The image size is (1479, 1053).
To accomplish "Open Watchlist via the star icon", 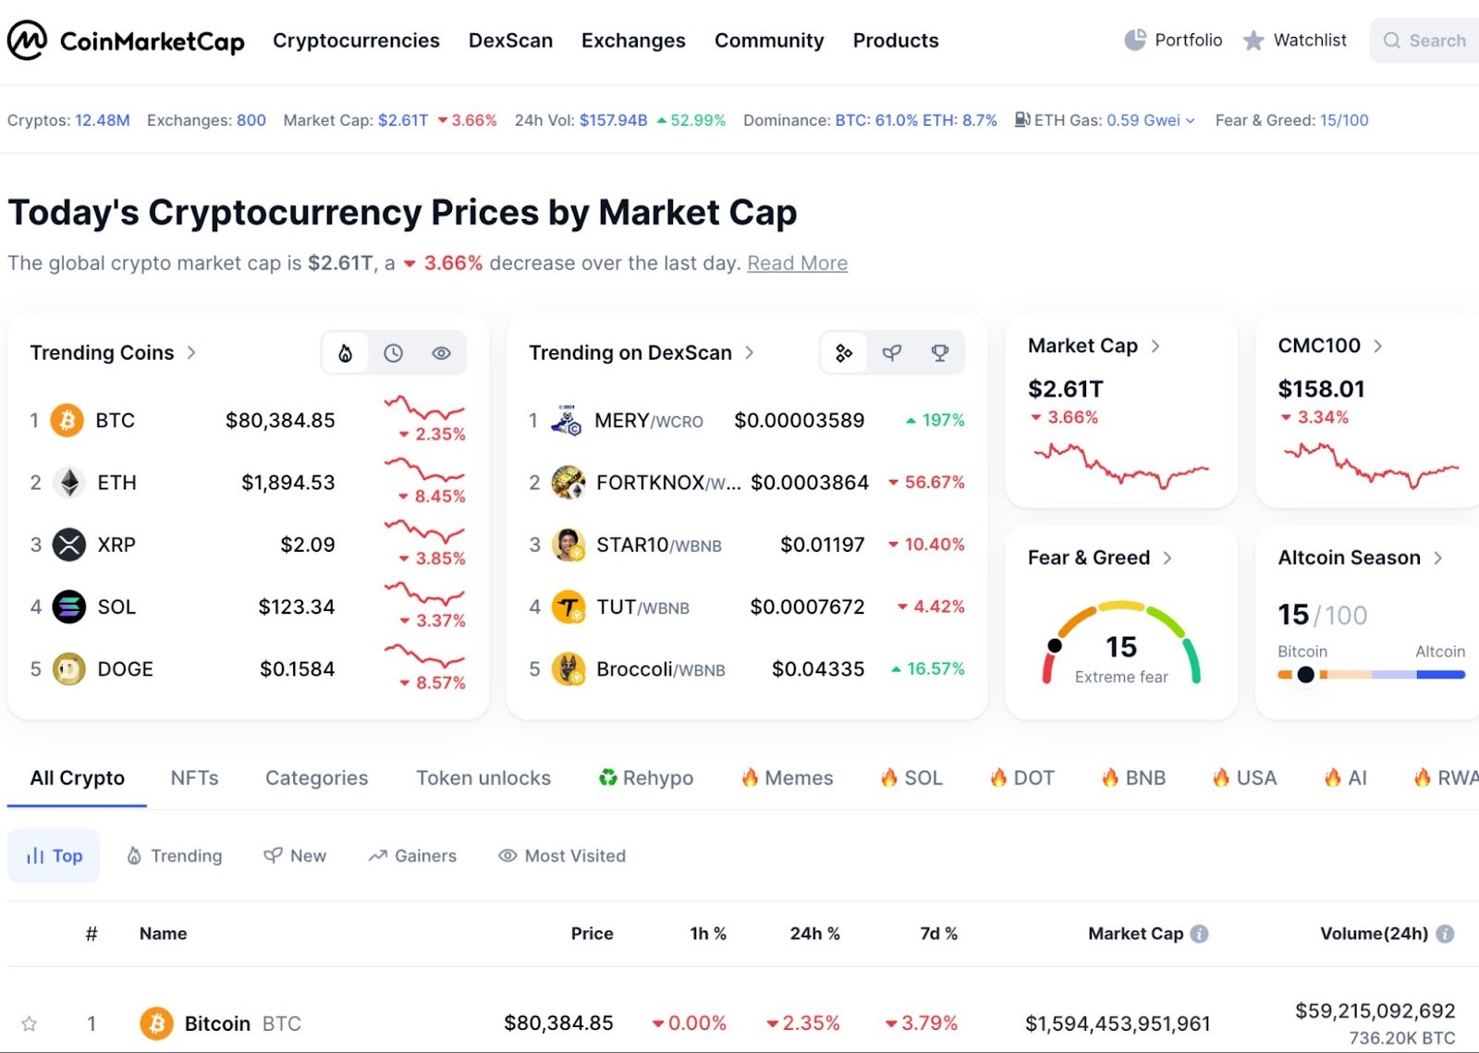I will pyautogui.click(x=1253, y=40).
